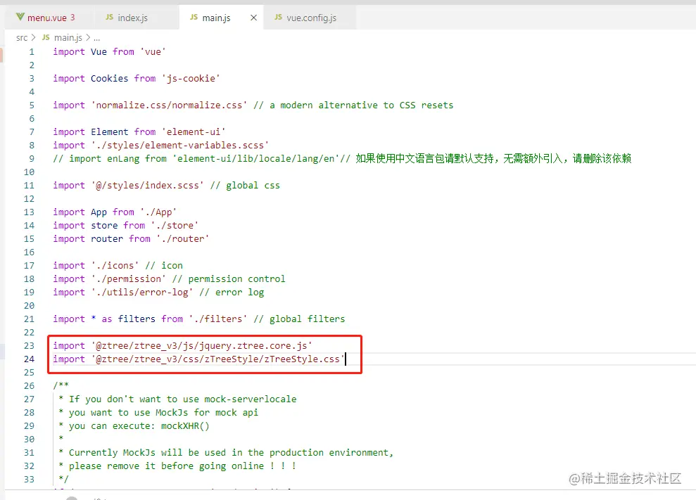Image resolution: width=696 pixels, height=500 pixels.
Task: Click the './permission' import string
Action: 128,278
